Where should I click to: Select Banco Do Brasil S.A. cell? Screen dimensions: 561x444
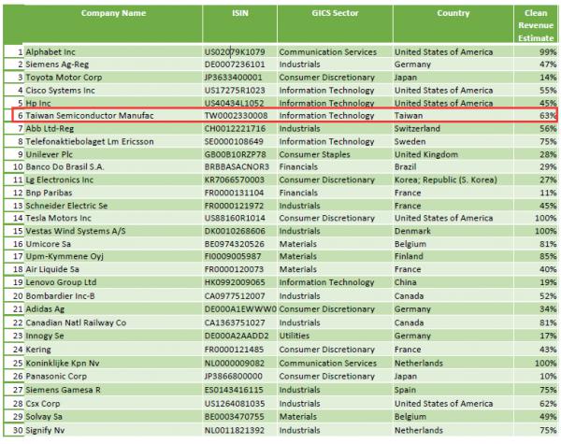click(113, 166)
